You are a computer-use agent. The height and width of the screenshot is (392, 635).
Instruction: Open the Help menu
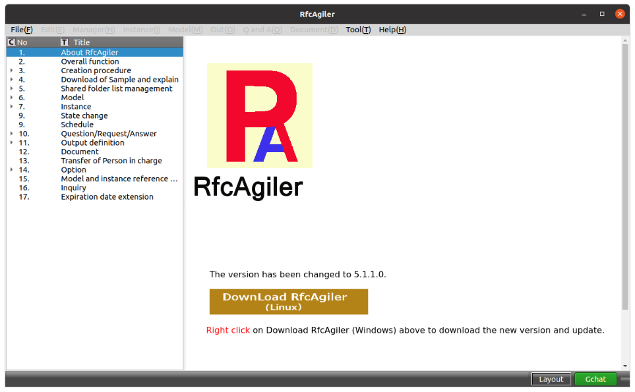(x=392, y=30)
